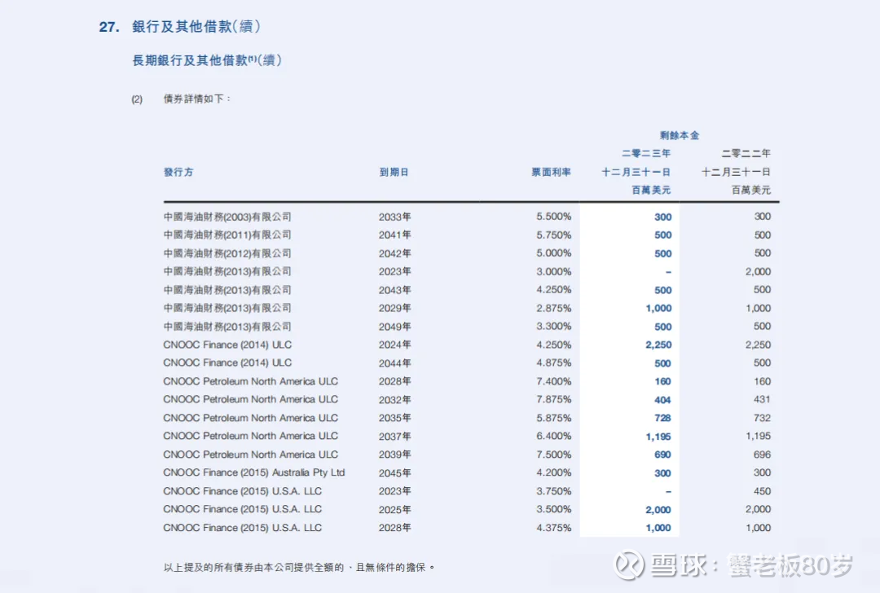Select the bold 1,195 value for 2023
Image resolution: width=880 pixels, height=593 pixels.
point(658,437)
